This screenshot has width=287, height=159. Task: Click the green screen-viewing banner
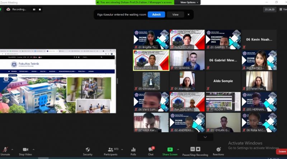(x=135, y=3)
